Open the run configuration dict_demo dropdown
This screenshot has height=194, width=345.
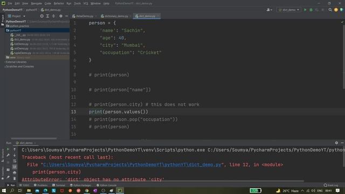click(x=289, y=10)
